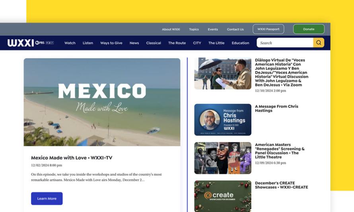Open the Contact Us link
The width and height of the screenshot is (354, 212).
click(235, 29)
